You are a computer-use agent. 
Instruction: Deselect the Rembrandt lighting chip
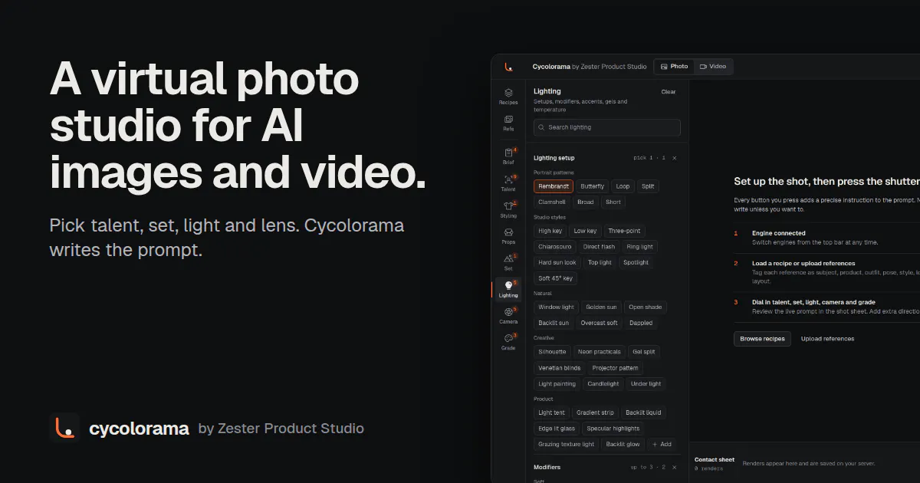tap(554, 186)
